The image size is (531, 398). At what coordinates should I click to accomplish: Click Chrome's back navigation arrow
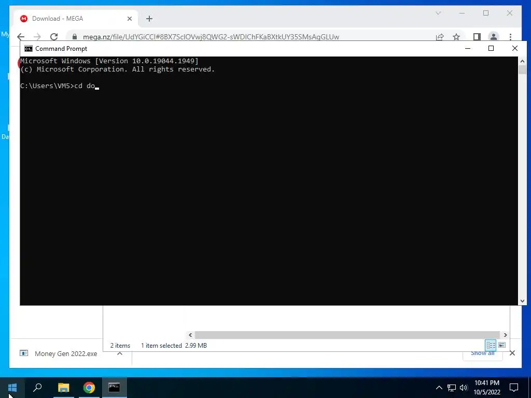click(x=21, y=37)
